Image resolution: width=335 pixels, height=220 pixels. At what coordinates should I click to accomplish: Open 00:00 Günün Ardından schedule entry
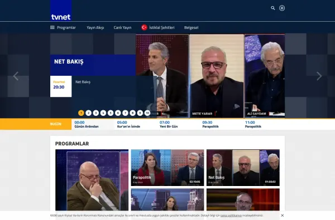point(87,124)
